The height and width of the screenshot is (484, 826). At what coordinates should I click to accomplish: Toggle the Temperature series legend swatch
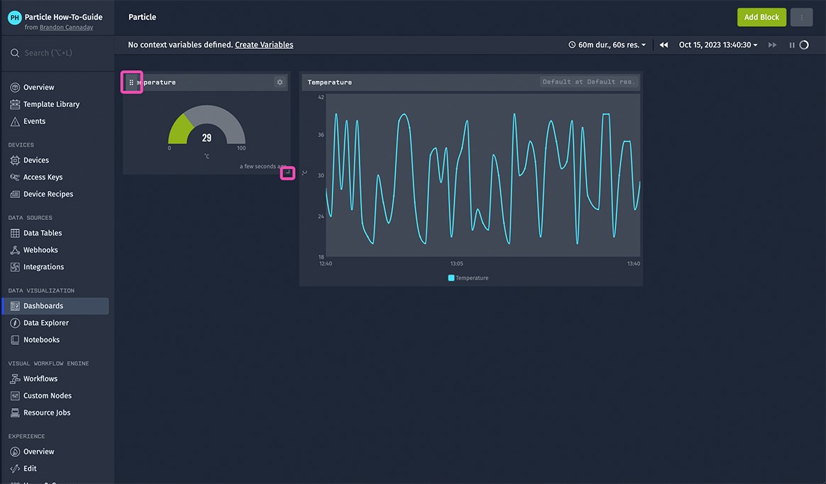pyautogui.click(x=451, y=278)
